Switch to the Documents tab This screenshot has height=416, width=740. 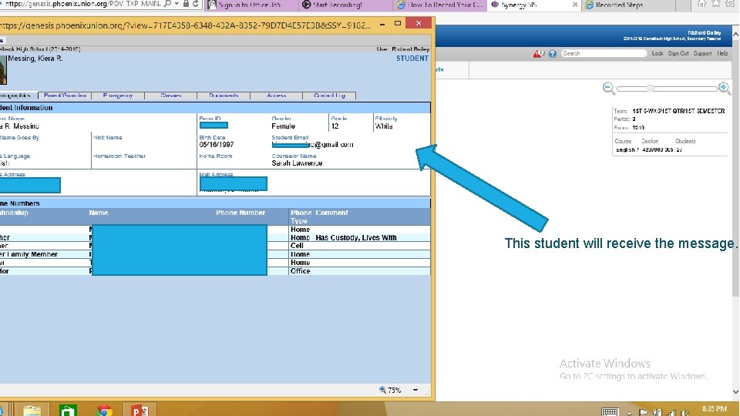(224, 96)
